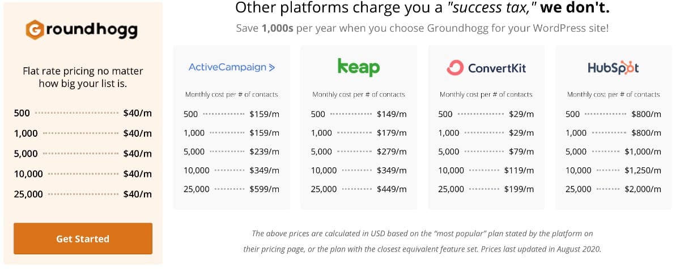Image resolution: width=680 pixels, height=269 pixels.
Task: Click ConvertKit's $79/m price for 5,000 contacts
Action: [x=521, y=151]
